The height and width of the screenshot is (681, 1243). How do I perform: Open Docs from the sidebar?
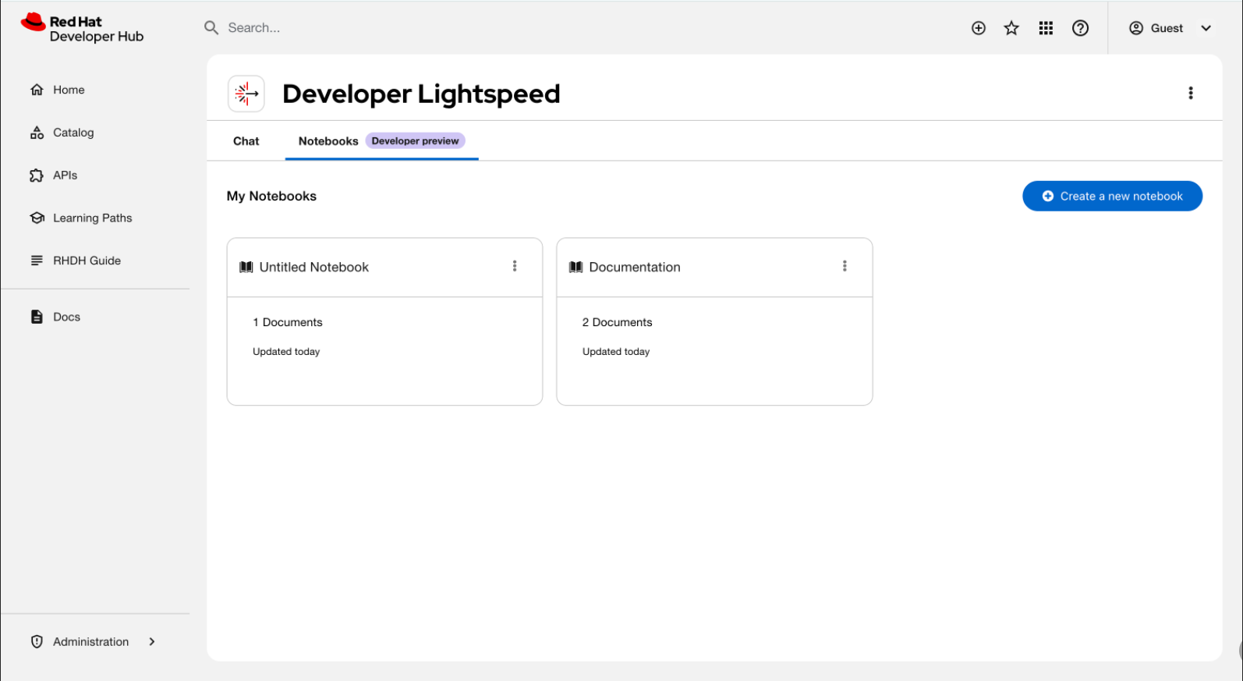tap(67, 317)
